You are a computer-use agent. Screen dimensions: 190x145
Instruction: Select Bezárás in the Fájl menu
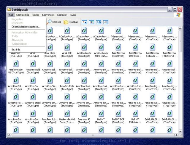coord(16,49)
